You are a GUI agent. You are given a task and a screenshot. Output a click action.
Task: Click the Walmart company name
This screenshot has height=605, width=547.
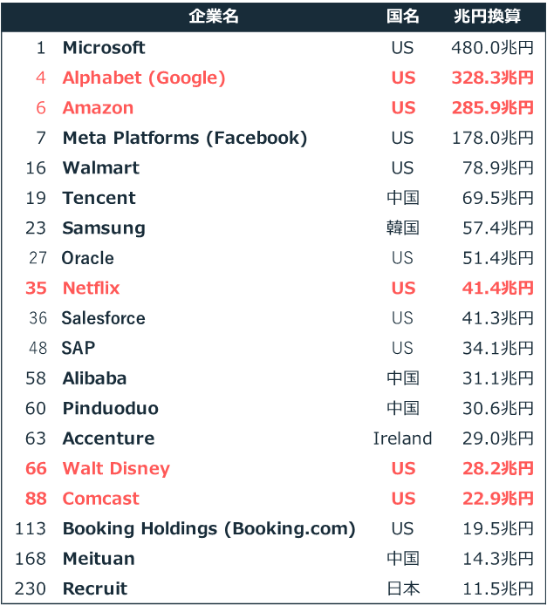[101, 168]
